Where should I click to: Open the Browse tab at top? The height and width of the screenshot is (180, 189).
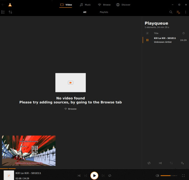(104, 5)
